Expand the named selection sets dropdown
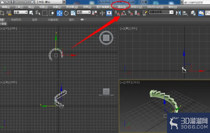This screenshot has height=133, width=210. (172, 12)
